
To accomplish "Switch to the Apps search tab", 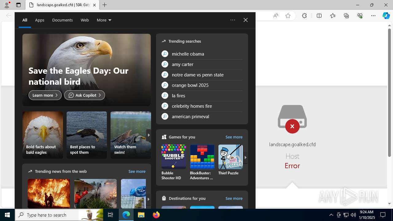I will click(x=40, y=20).
